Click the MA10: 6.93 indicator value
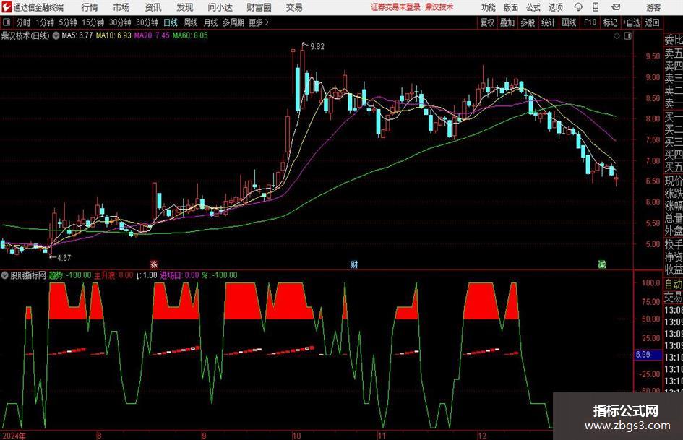Viewport: 683px width, 440px height. (x=113, y=35)
